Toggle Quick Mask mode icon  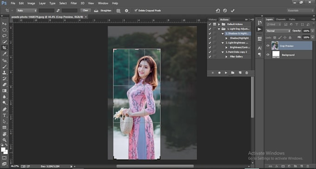click(x=4, y=158)
